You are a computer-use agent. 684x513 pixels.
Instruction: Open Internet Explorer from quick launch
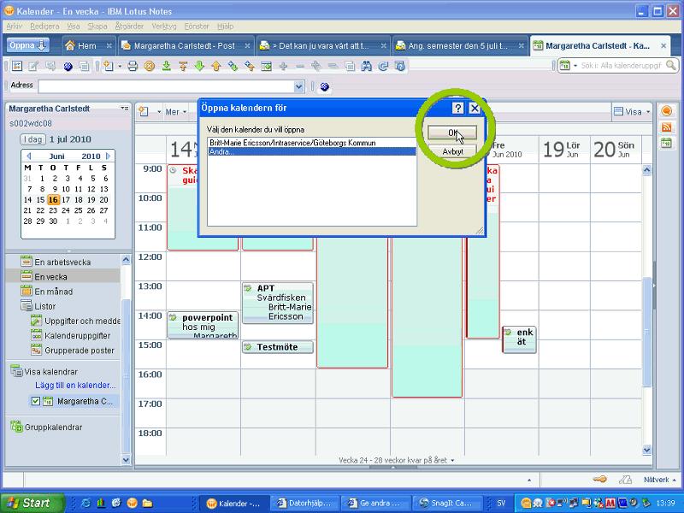click(85, 503)
